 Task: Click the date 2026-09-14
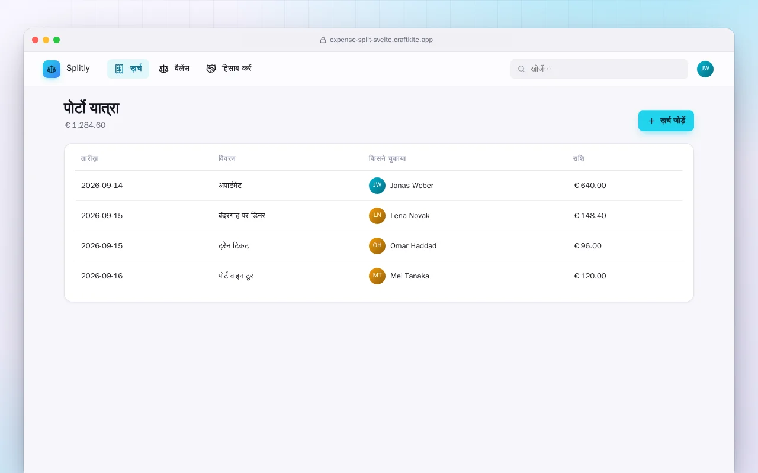102,186
